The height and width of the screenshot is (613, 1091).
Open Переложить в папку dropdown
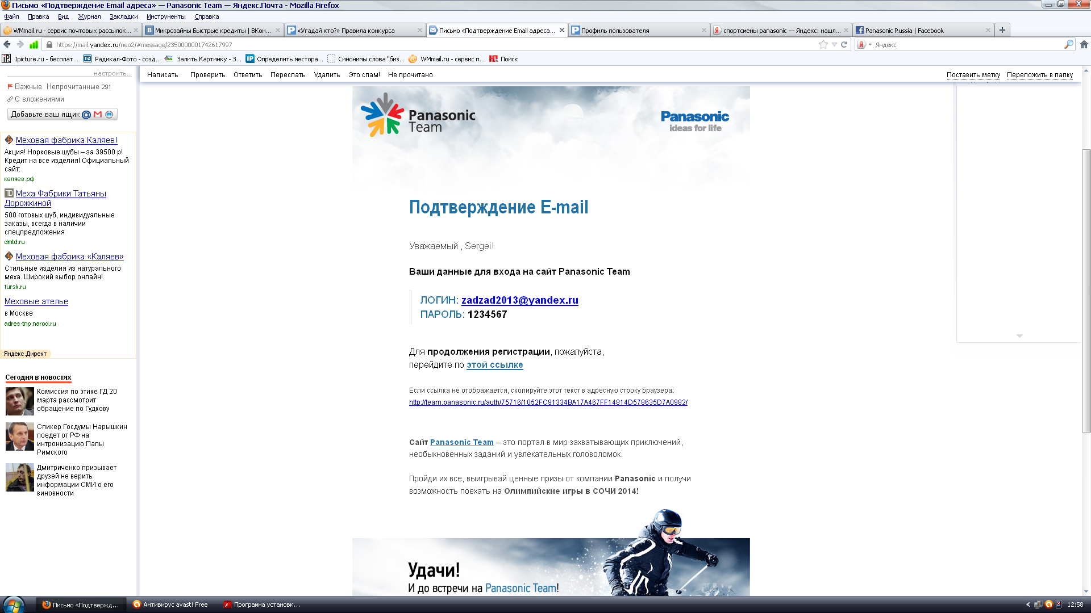point(1040,75)
